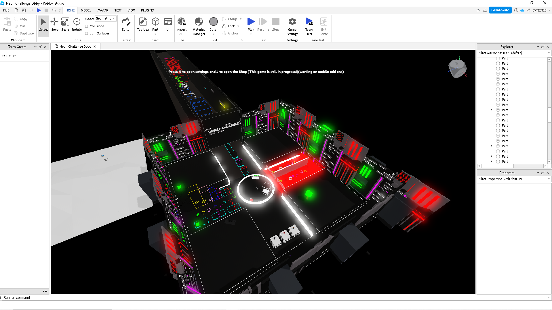Expand the Part insert dropdown arrow
Viewport: 552px width, 310px height.
[155, 34]
